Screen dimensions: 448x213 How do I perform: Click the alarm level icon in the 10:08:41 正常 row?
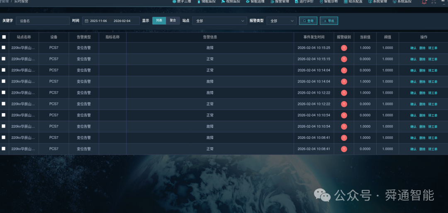pyautogui.click(x=344, y=149)
